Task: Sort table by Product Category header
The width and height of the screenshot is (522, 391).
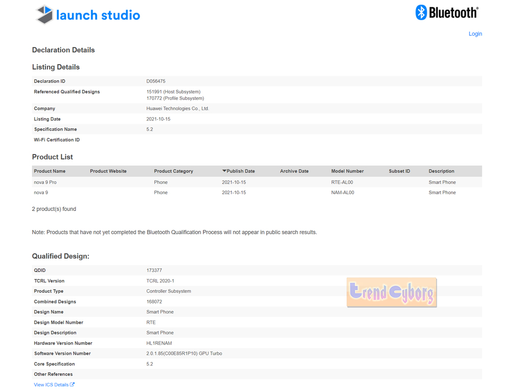Action: [173, 171]
